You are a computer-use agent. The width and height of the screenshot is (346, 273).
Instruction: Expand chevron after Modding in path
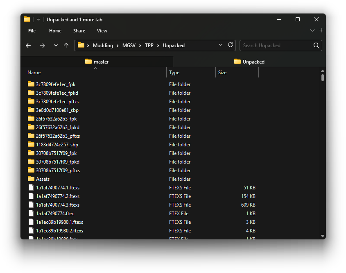coord(118,46)
